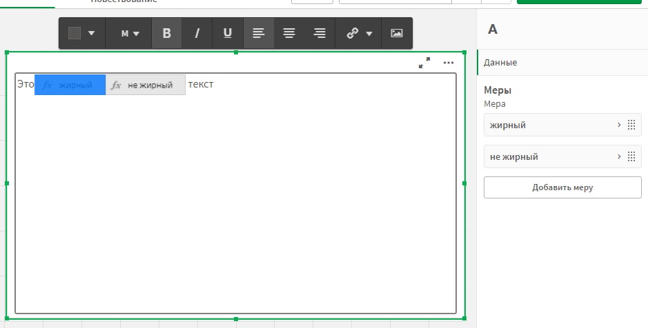The width and height of the screenshot is (648, 328).
Task: Open the text color swatch picker
Action: click(x=75, y=33)
